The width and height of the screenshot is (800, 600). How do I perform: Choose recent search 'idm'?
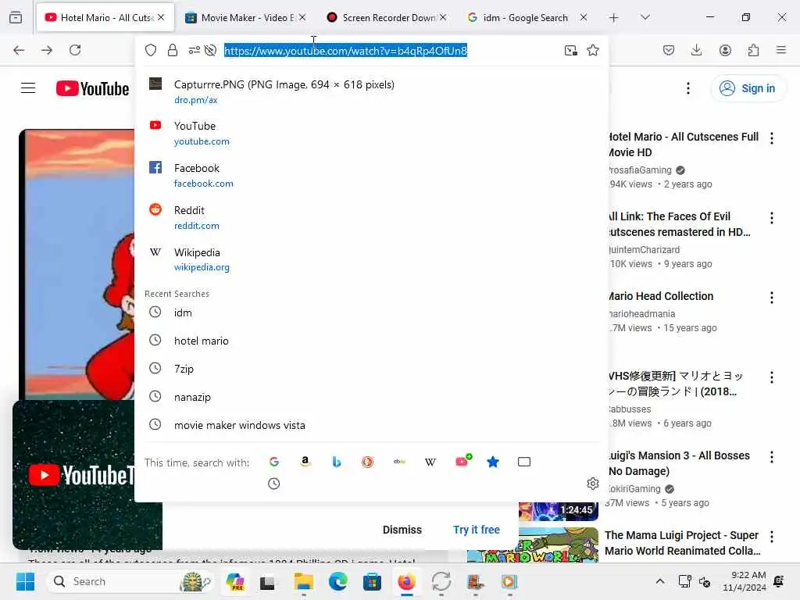(371, 312)
